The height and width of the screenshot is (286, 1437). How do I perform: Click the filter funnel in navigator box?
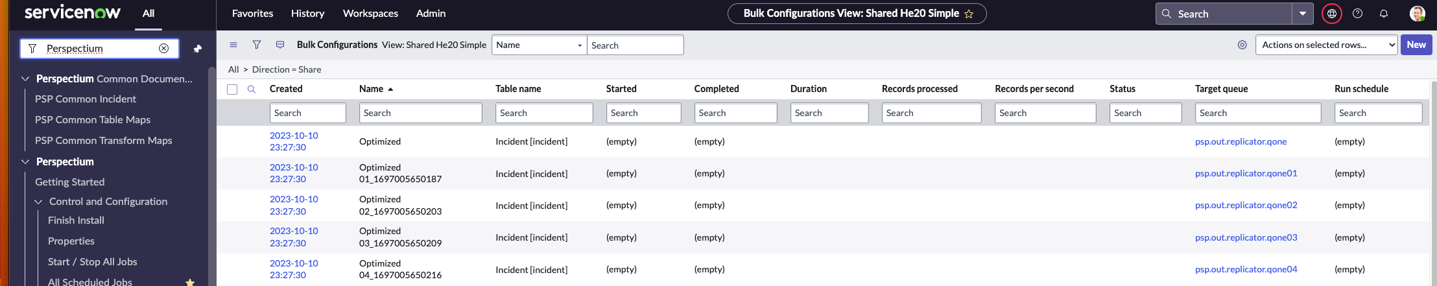32,49
